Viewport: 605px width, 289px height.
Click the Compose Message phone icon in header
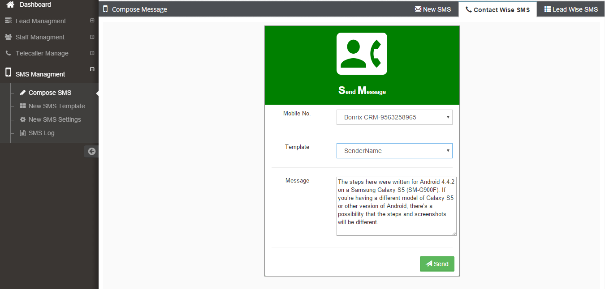click(105, 9)
